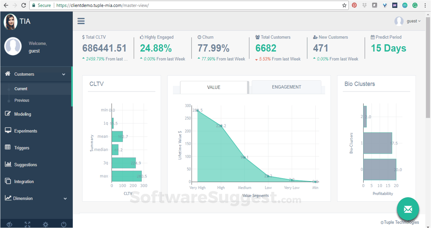431x228 pixels.
Task: Open the Current customers view
Action: (x=21, y=89)
